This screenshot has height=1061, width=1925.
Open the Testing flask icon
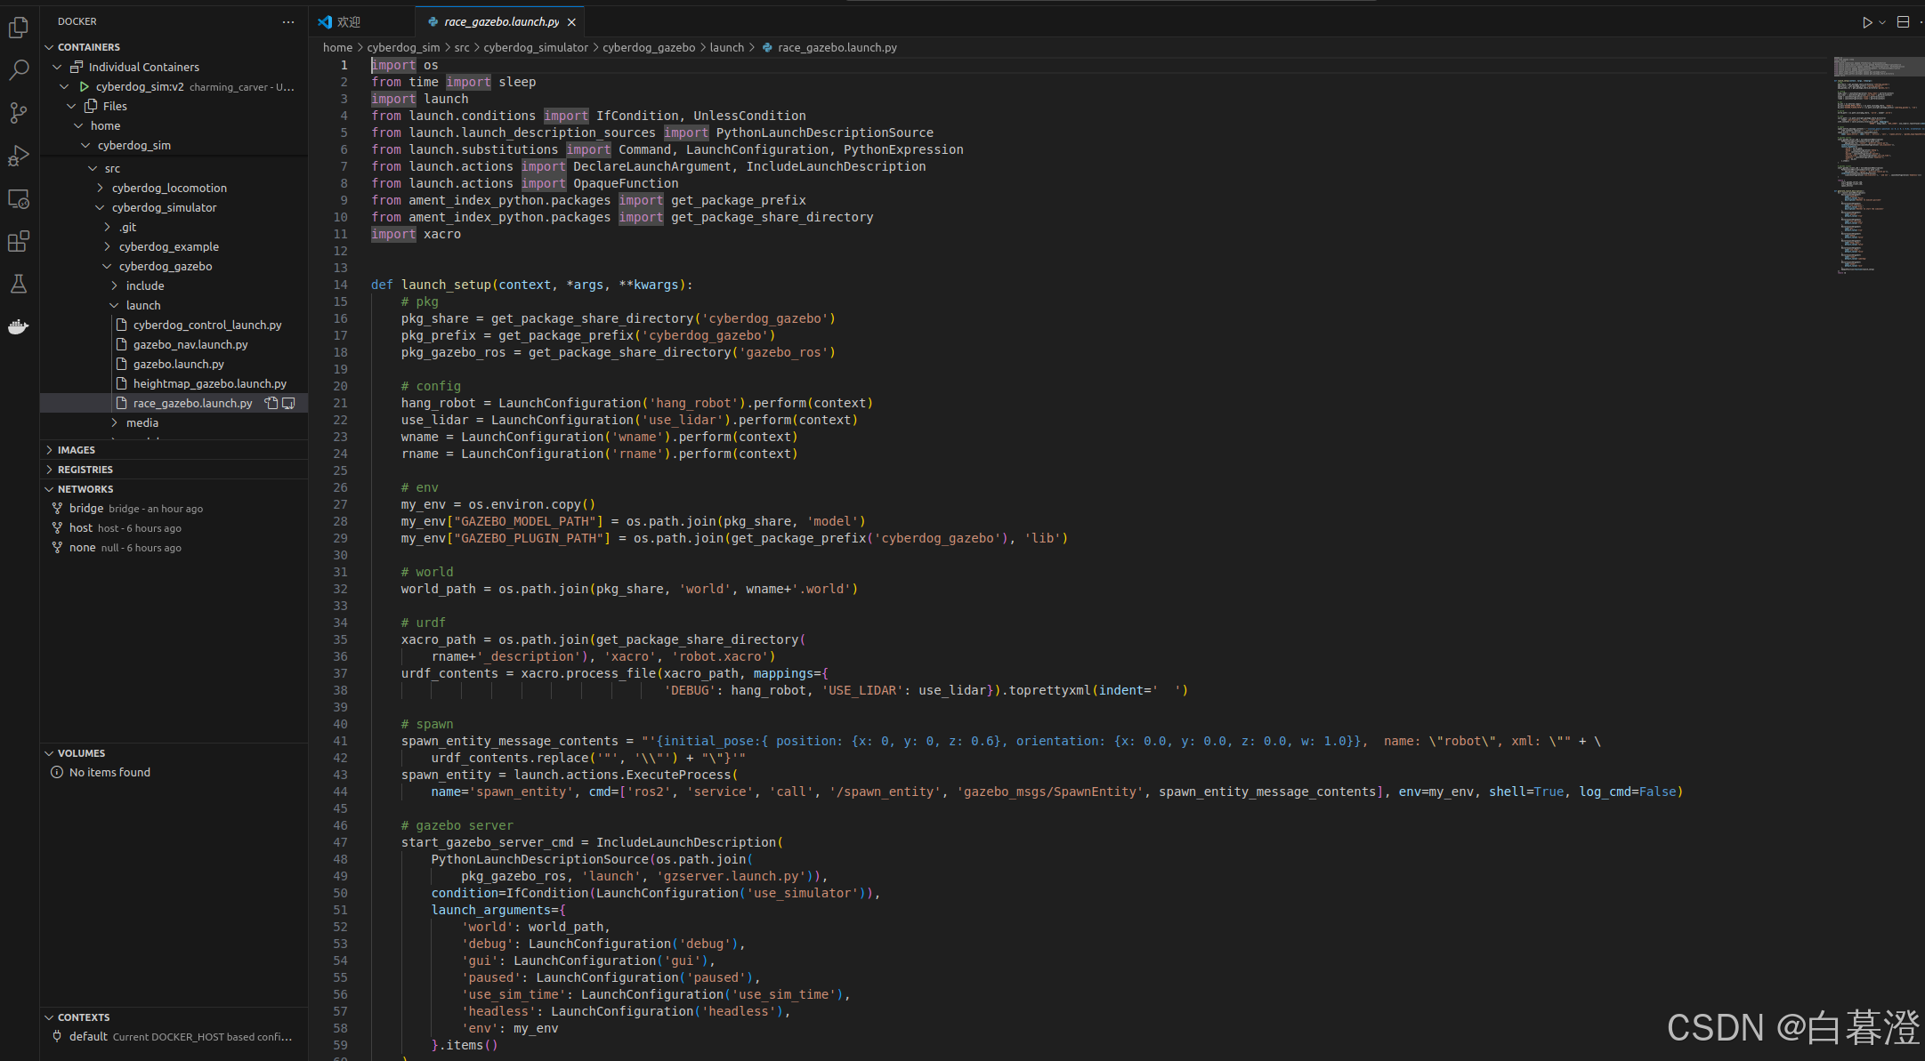(x=19, y=284)
